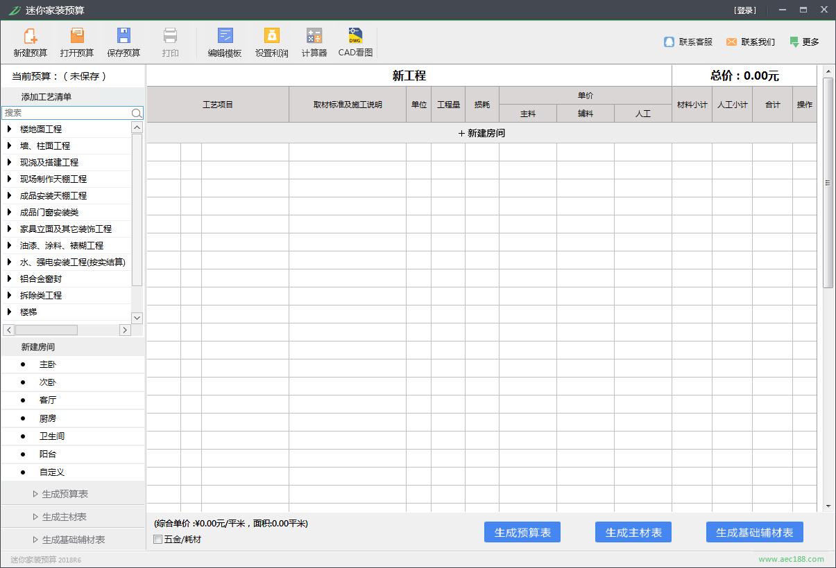Click the 打印 print icon
The image size is (836, 568).
click(170, 42)
